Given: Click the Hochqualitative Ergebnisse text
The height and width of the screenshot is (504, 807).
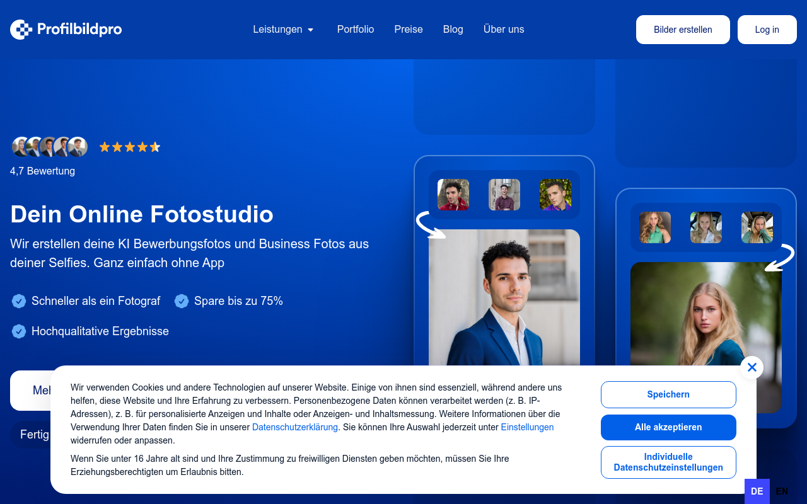Looking at the screenshot, I should [100, 331].
